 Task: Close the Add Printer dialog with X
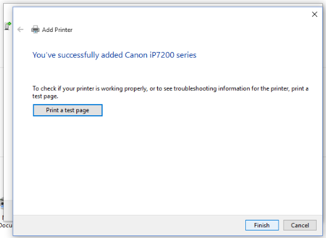(315, 14)
